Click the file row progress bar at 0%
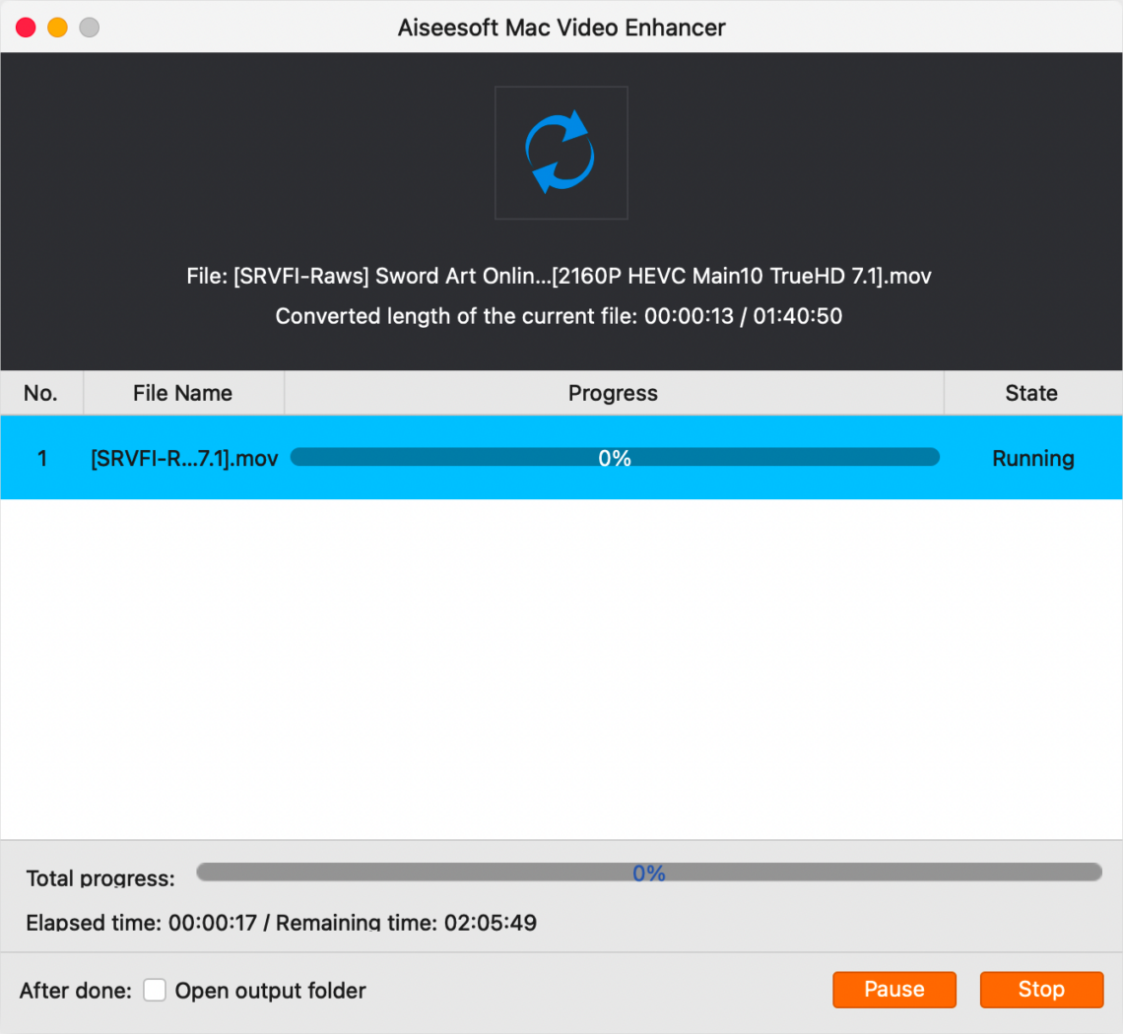 point(615,458)
